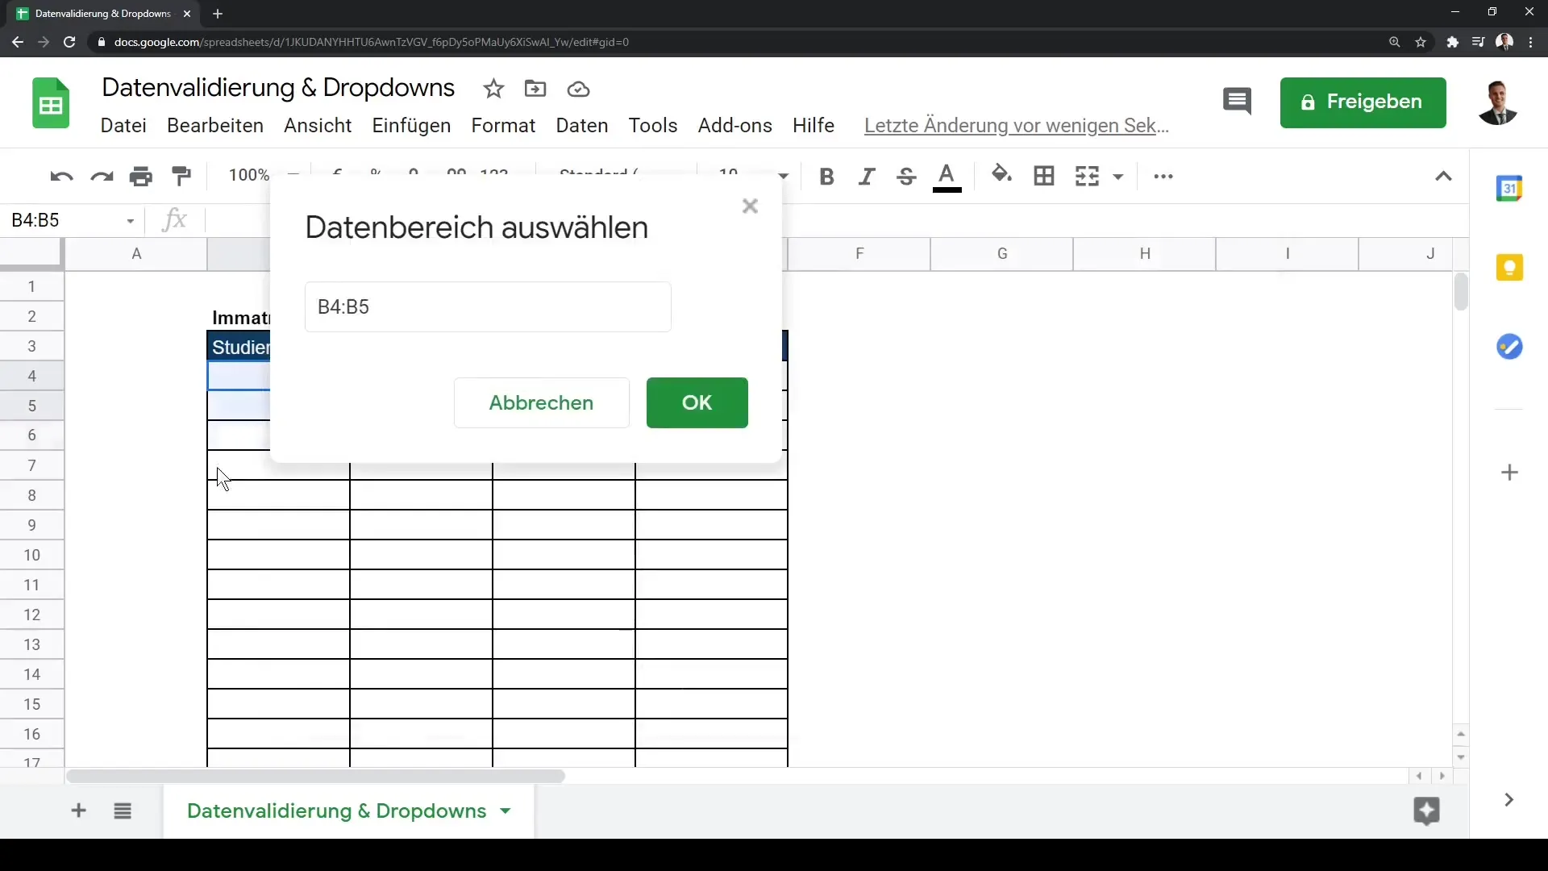This screenshot has width=1548, height=871.
Task: Open Google Calendar side panel icon
Action: pos(1508,189)
